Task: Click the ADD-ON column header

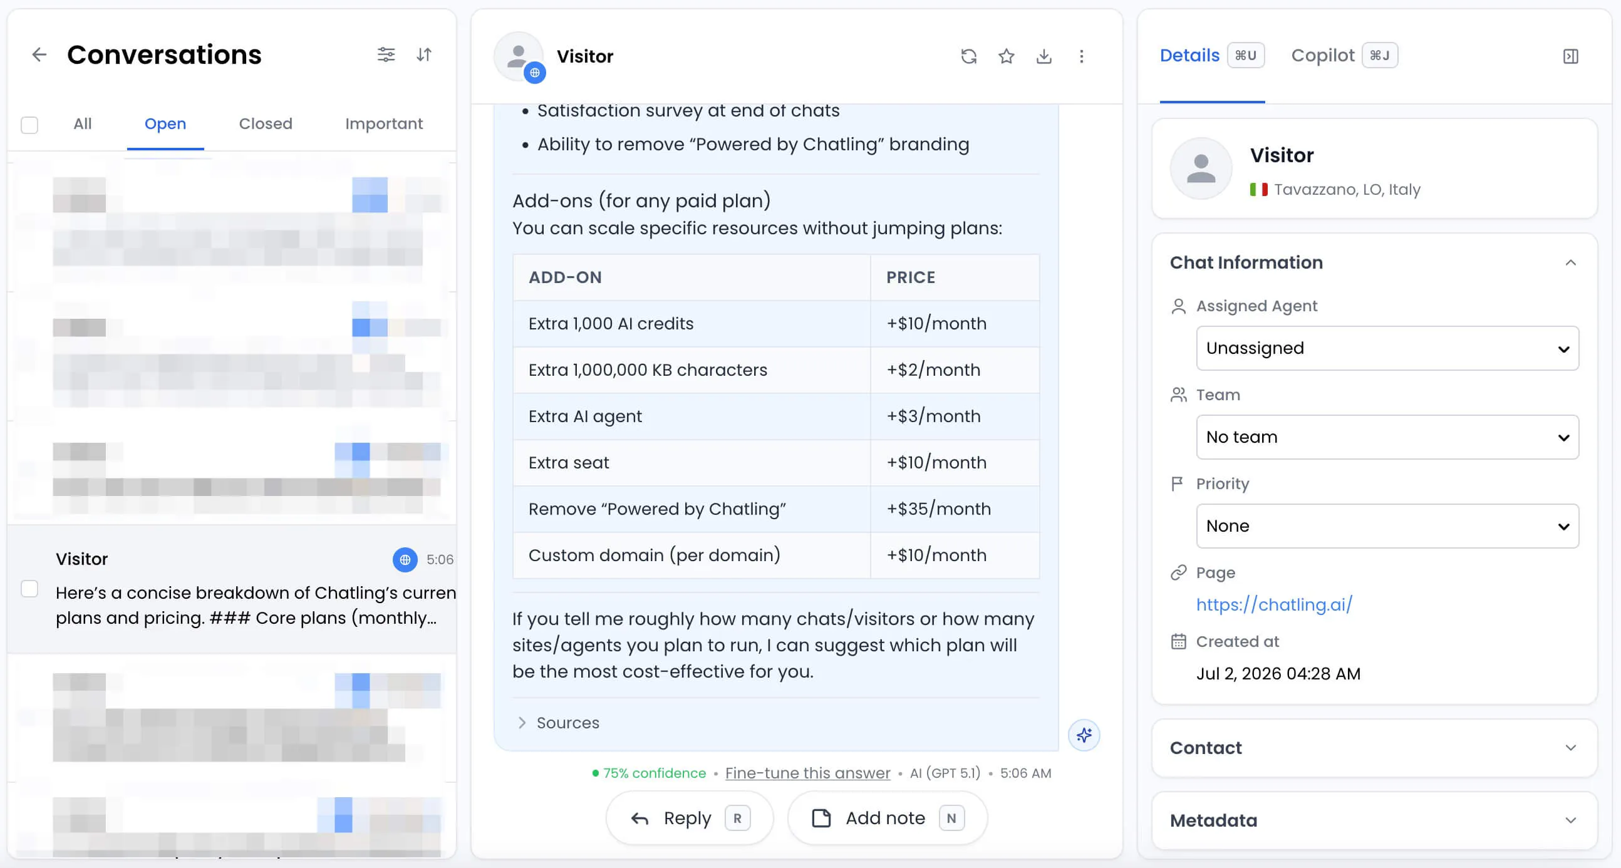Action: 691,277
